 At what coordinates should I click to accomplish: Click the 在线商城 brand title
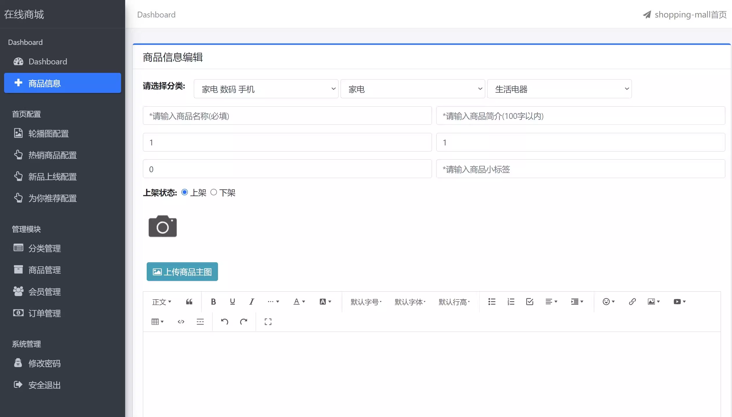(24, 14)
